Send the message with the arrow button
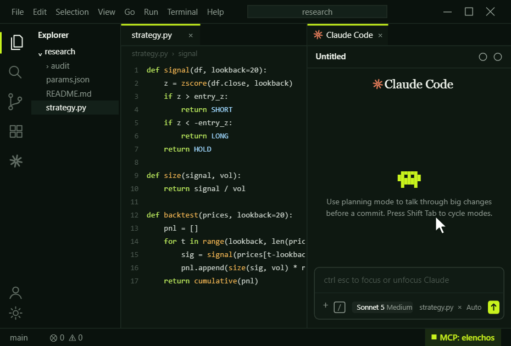 click(x=493, y=307)
